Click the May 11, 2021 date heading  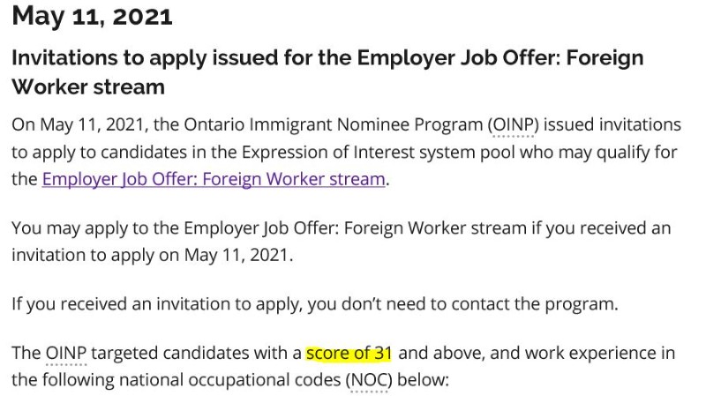pyautogui.click(x=92, y=17)
